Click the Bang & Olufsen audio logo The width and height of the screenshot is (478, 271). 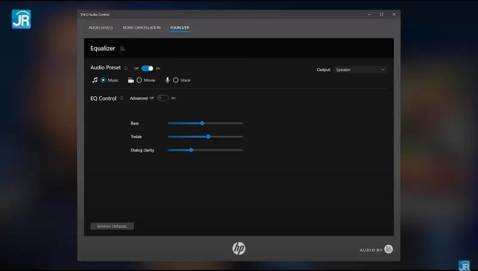point(389,249)
